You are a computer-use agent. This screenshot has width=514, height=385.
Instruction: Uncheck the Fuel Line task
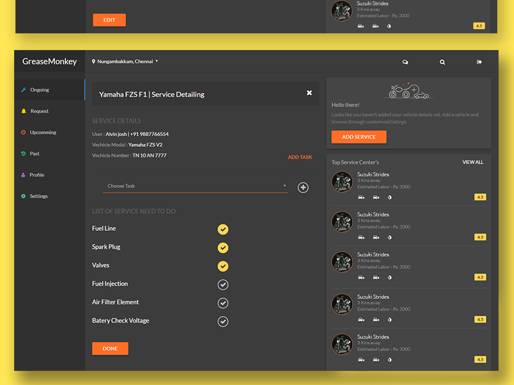(223, 229)
